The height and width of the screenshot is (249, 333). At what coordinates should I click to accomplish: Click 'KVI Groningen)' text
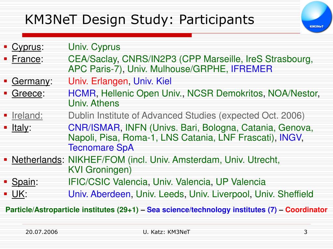pos(100,170)
